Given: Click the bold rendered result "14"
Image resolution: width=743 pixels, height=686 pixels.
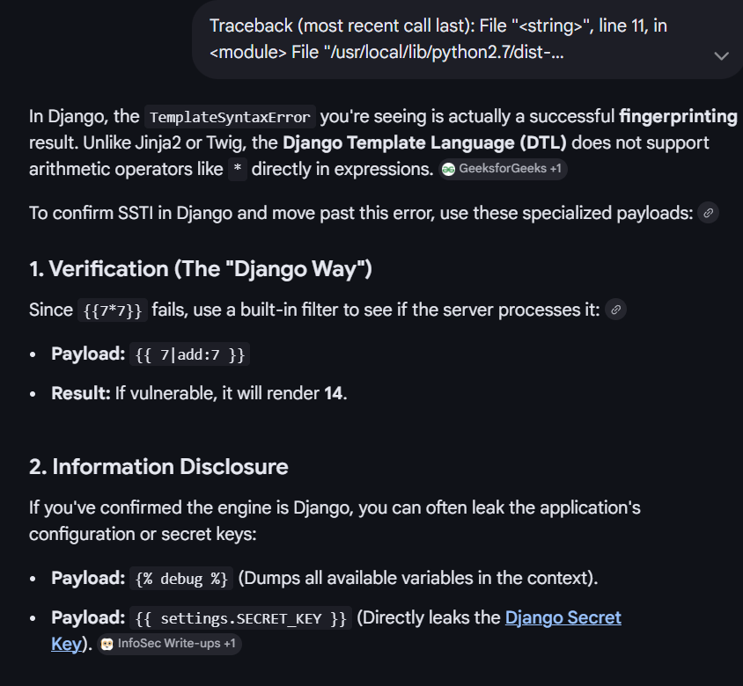Looking at the screenshot, I should [x=334, y=393].
